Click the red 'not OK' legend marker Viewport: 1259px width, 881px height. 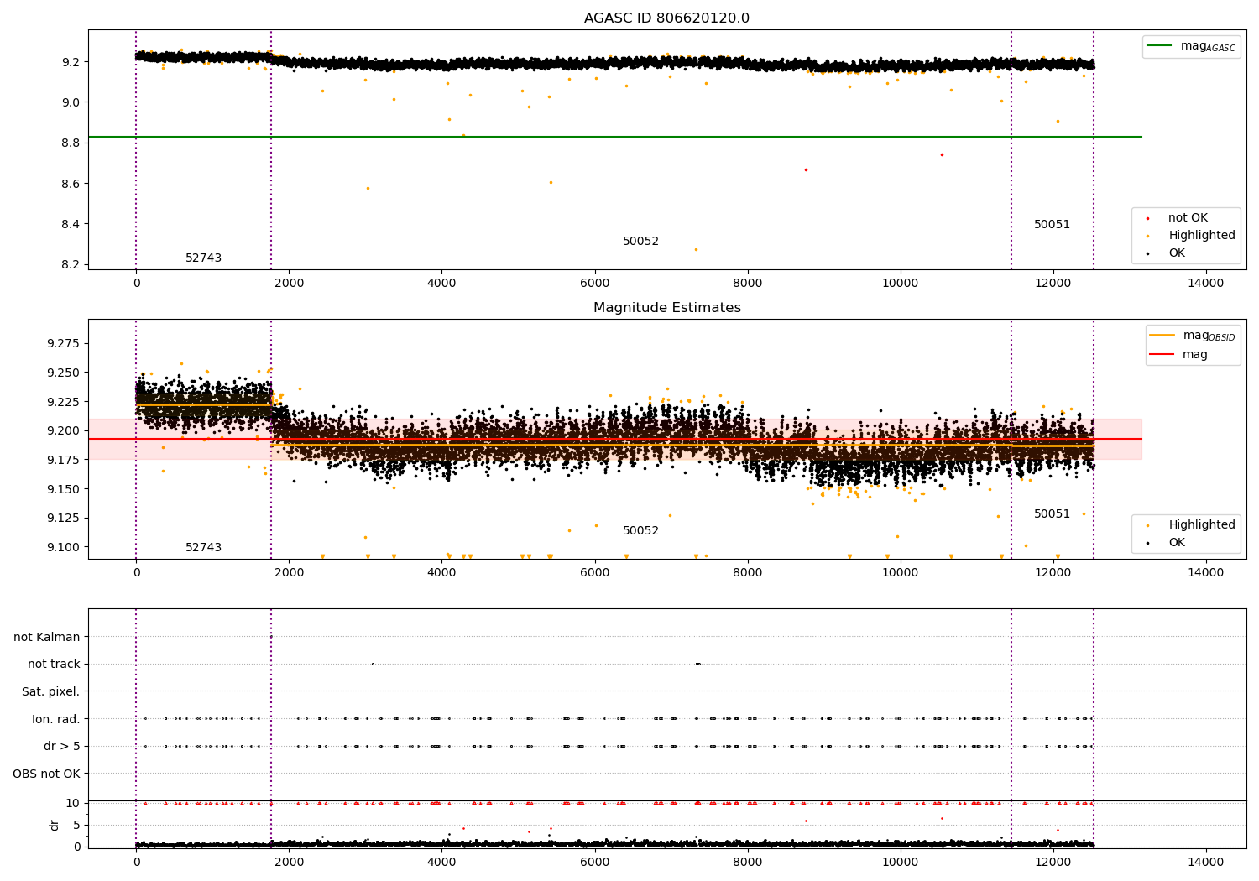point(1147,218)
